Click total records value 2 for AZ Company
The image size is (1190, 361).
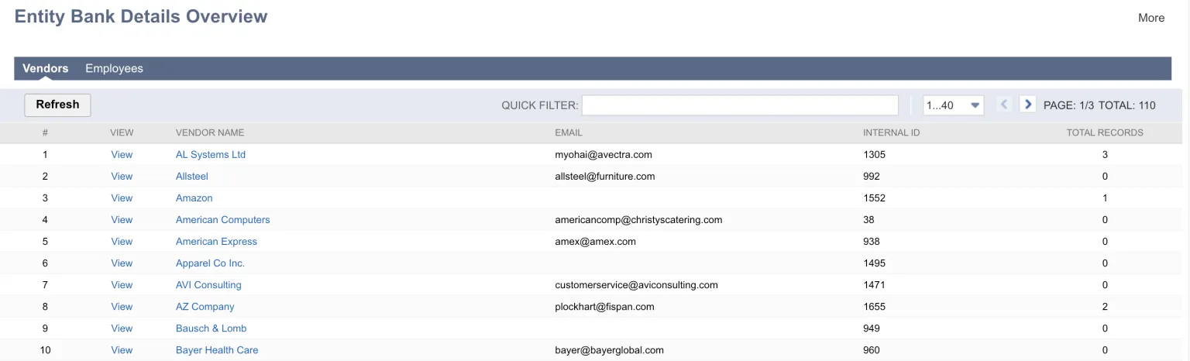click(1105, 307)
